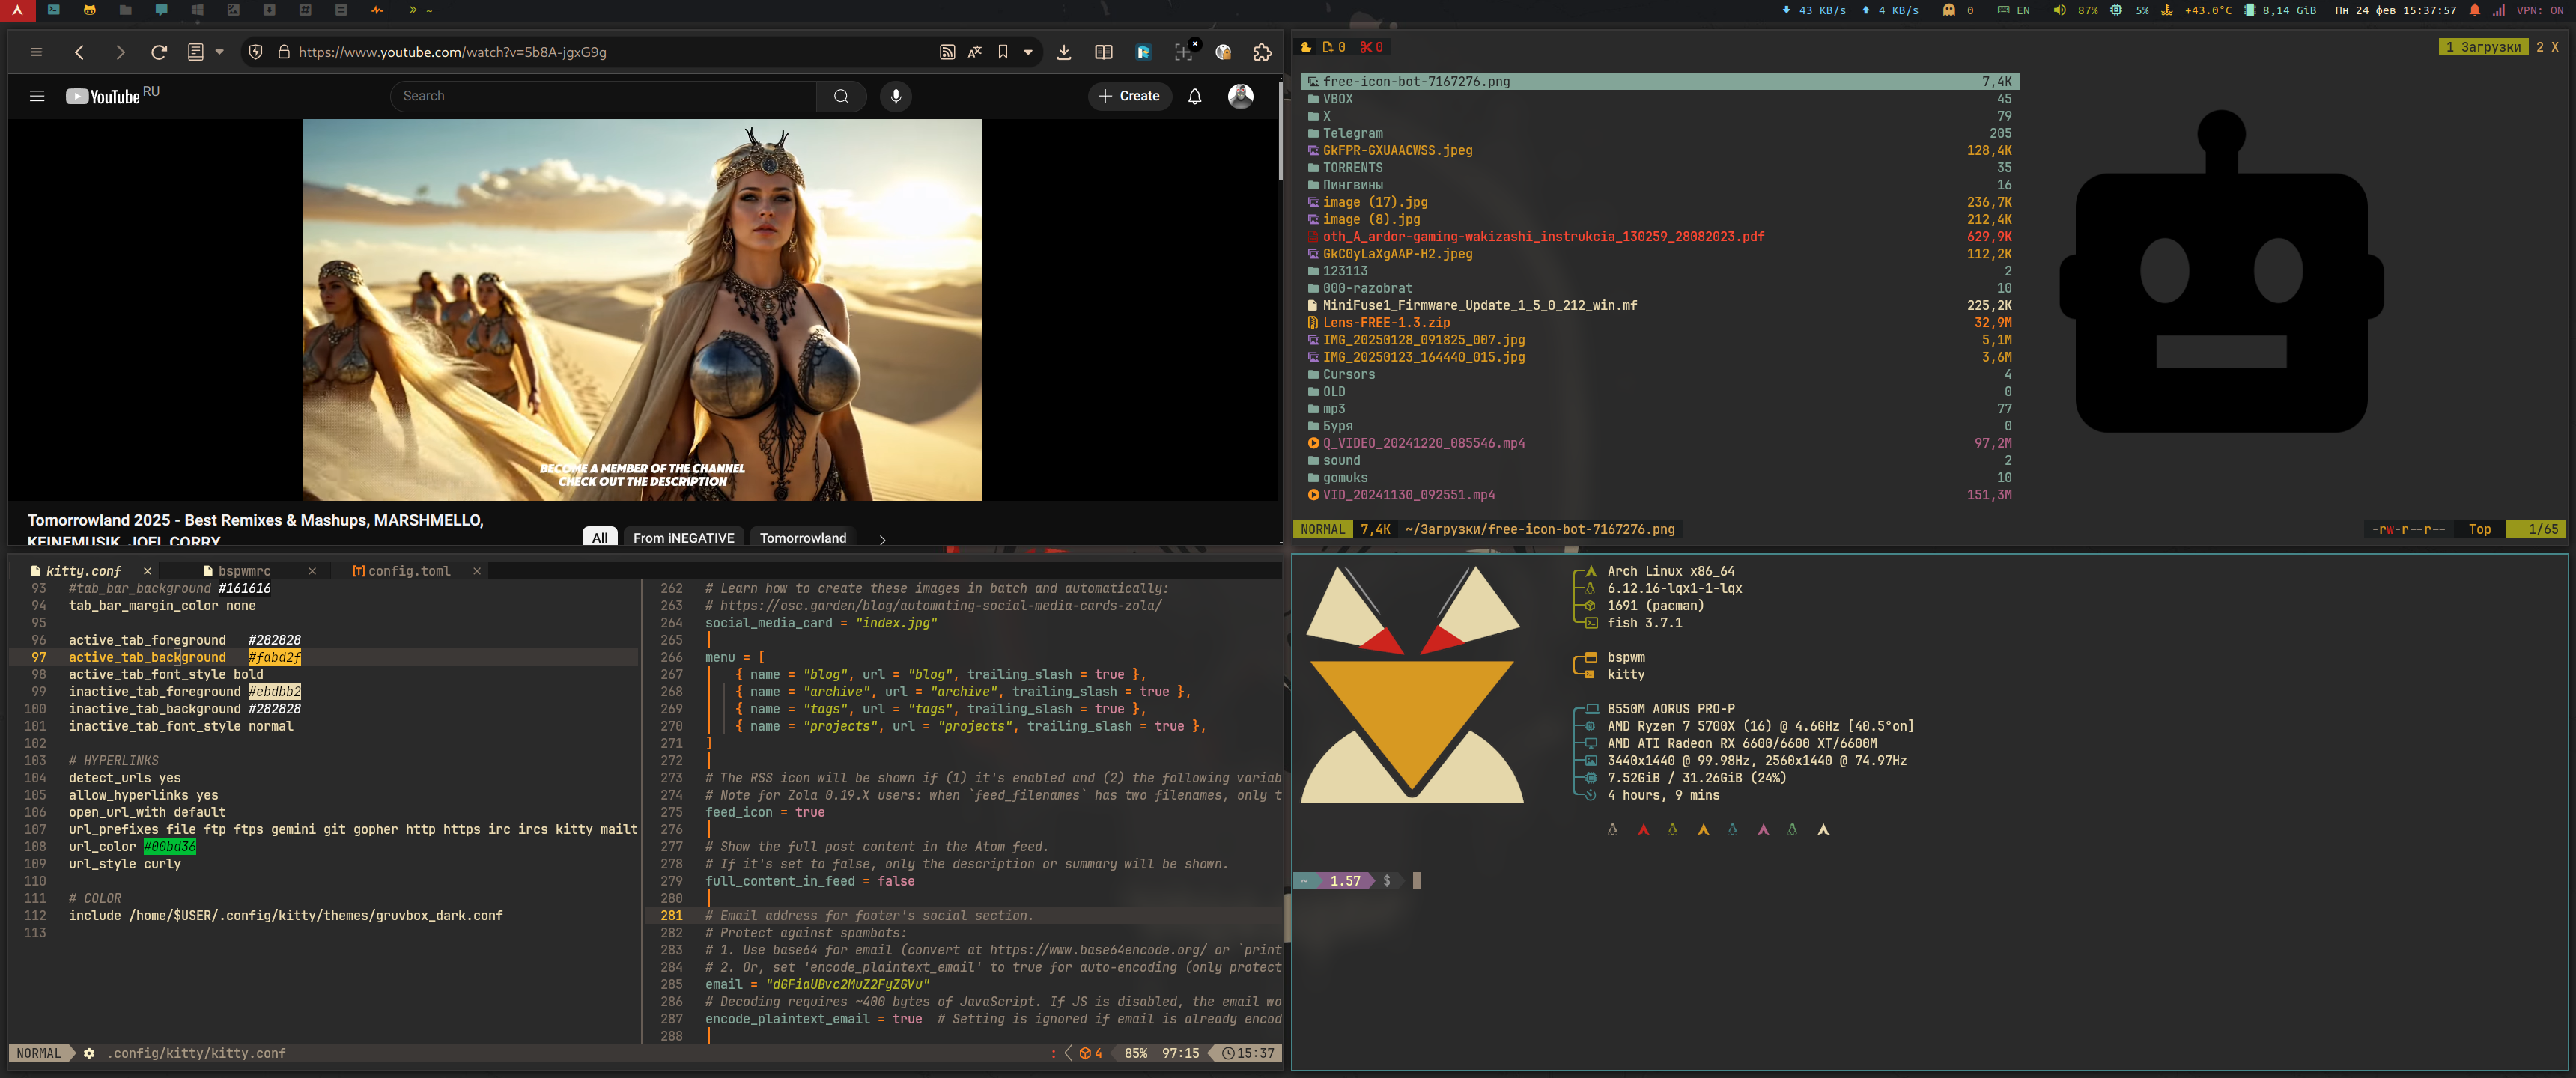2576x1078 pixels.
Task: Toggle the browser sidebar panel icon
Action: click(x=1103, y=52)
